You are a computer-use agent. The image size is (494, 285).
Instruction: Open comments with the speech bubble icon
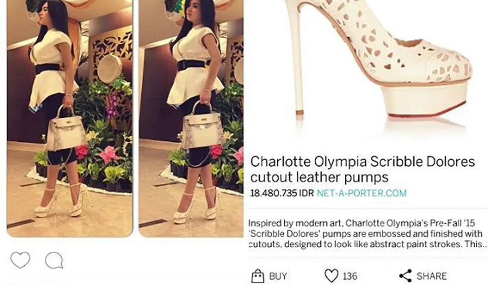coord(54,261)
